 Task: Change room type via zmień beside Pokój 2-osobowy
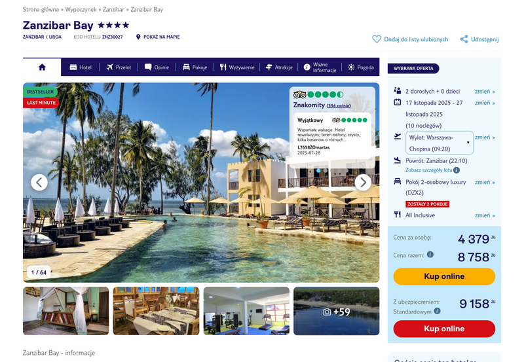point(485,183)
